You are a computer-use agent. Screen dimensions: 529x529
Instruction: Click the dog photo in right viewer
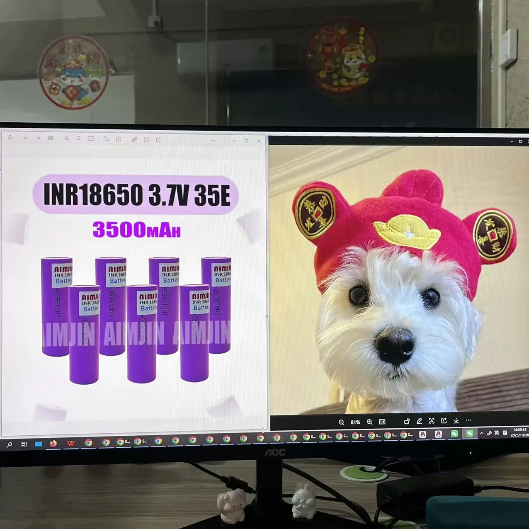[x=400, y=279]
